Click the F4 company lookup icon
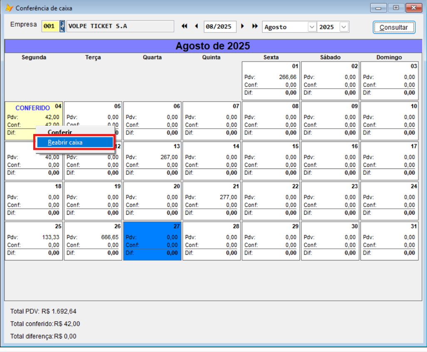This screenshot has width=427, height=352. (x=62, y=26)
